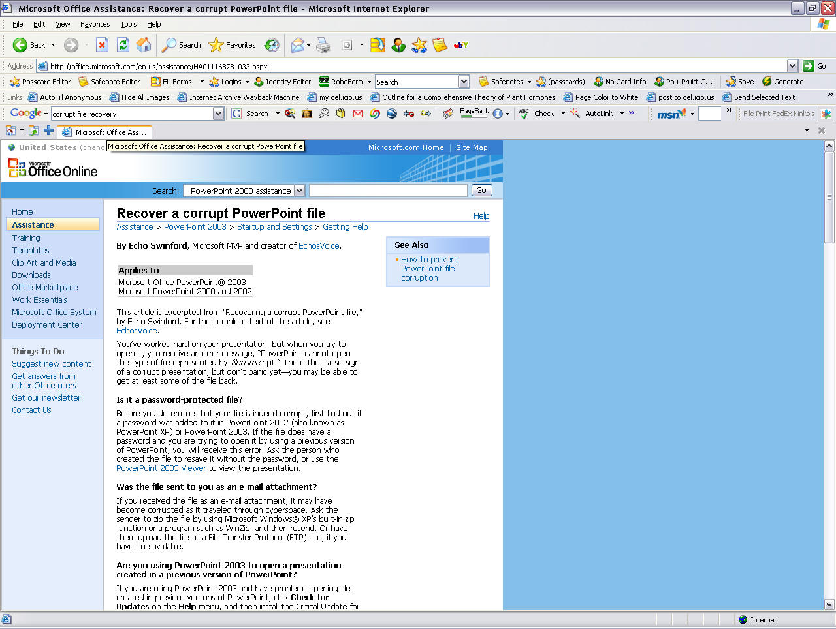
Task: Click the vertical scrollbar down arrow
Action: coord(829,604)
